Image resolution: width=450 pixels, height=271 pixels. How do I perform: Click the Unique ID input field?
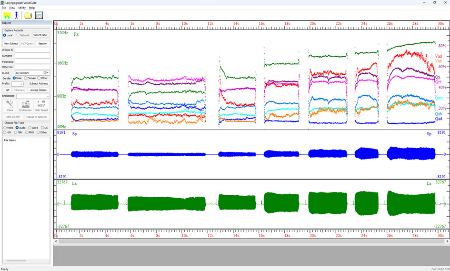coord(32,50)
